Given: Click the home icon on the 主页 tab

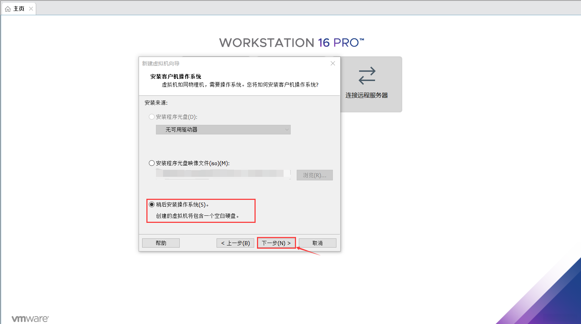Looking at the screenshot, I should (7, 8).
